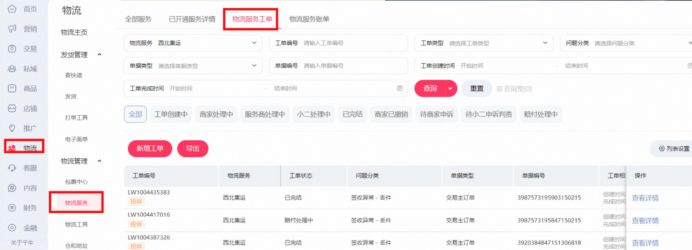Open 打单工具 in the submenu
The height and width of the screenshot is (250, 692).
[x=76, y=118]
